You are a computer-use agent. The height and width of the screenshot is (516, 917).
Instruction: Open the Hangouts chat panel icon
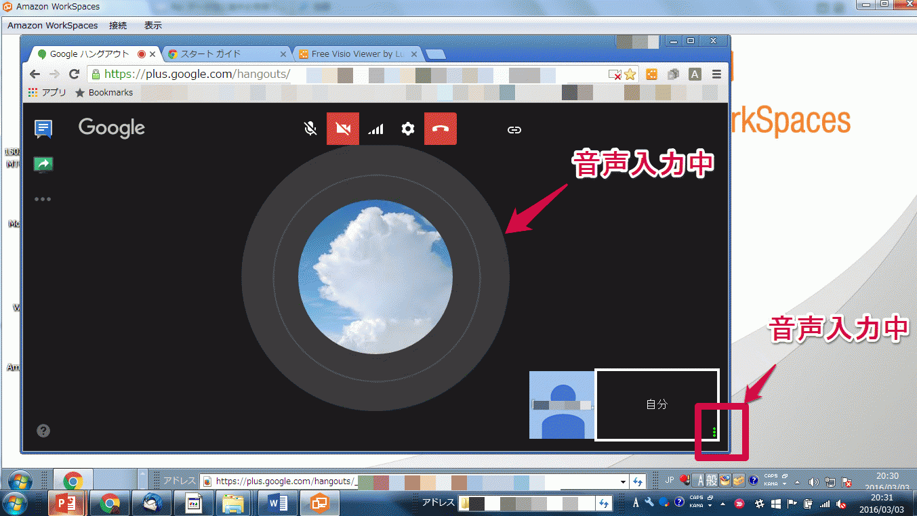43,129
